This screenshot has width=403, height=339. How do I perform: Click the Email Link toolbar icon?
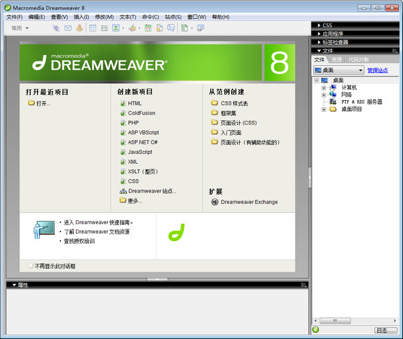click(68, 28)
